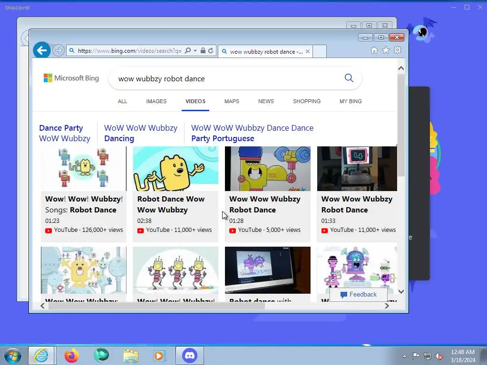Close the 'wow wubbzy robot dance' tab
The height and width of the screenshot is (365, 487).
point(308,51)
